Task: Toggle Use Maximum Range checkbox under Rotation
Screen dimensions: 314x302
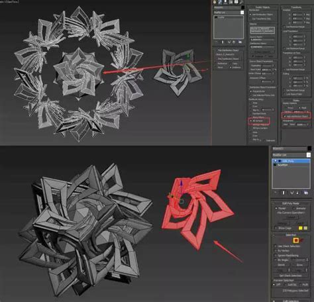Action: 284,27
